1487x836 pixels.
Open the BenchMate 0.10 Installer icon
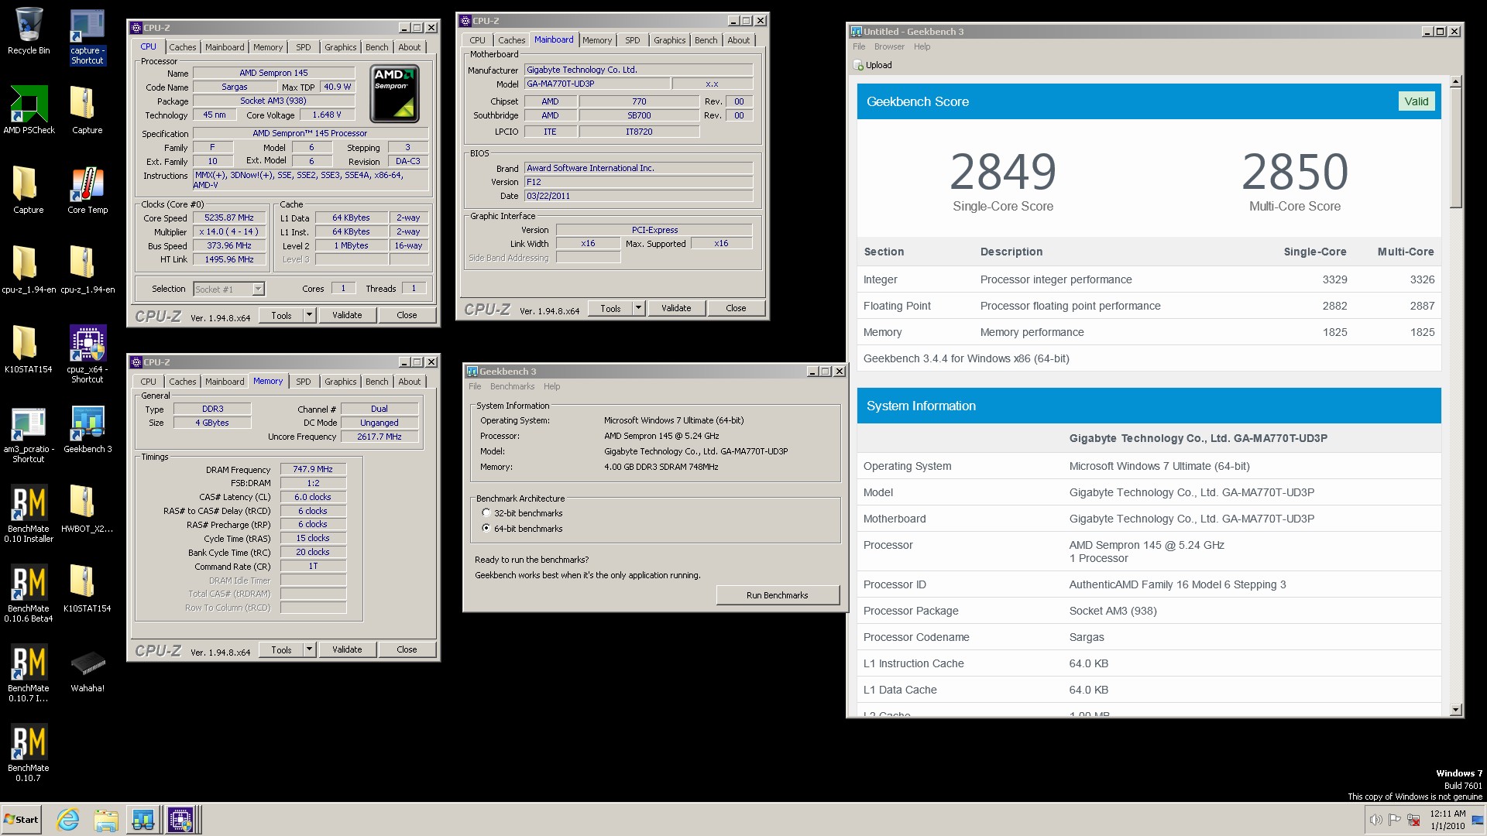pos(29,514)
